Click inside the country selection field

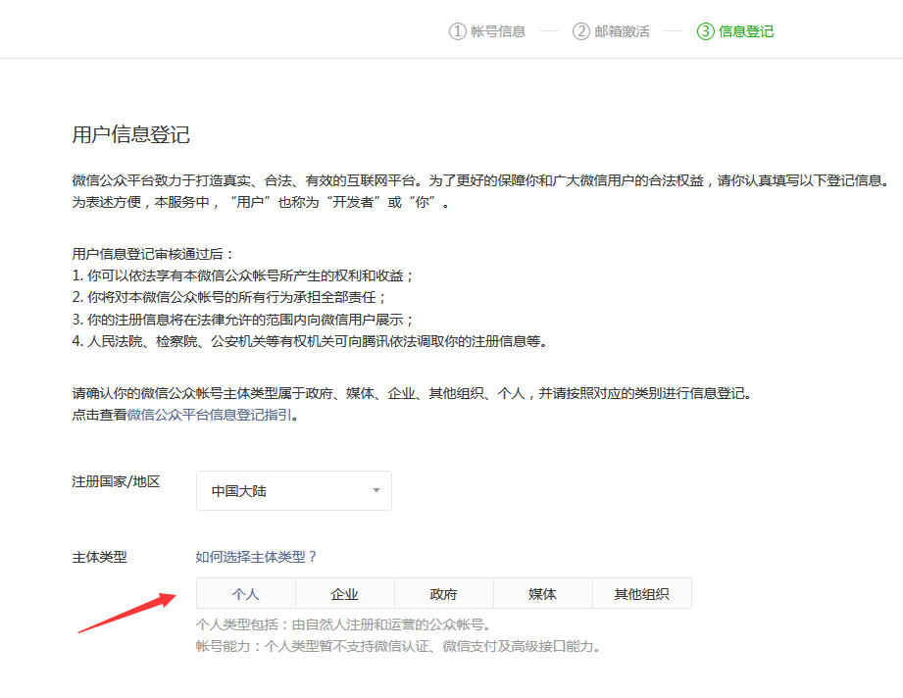click(284, 490)
